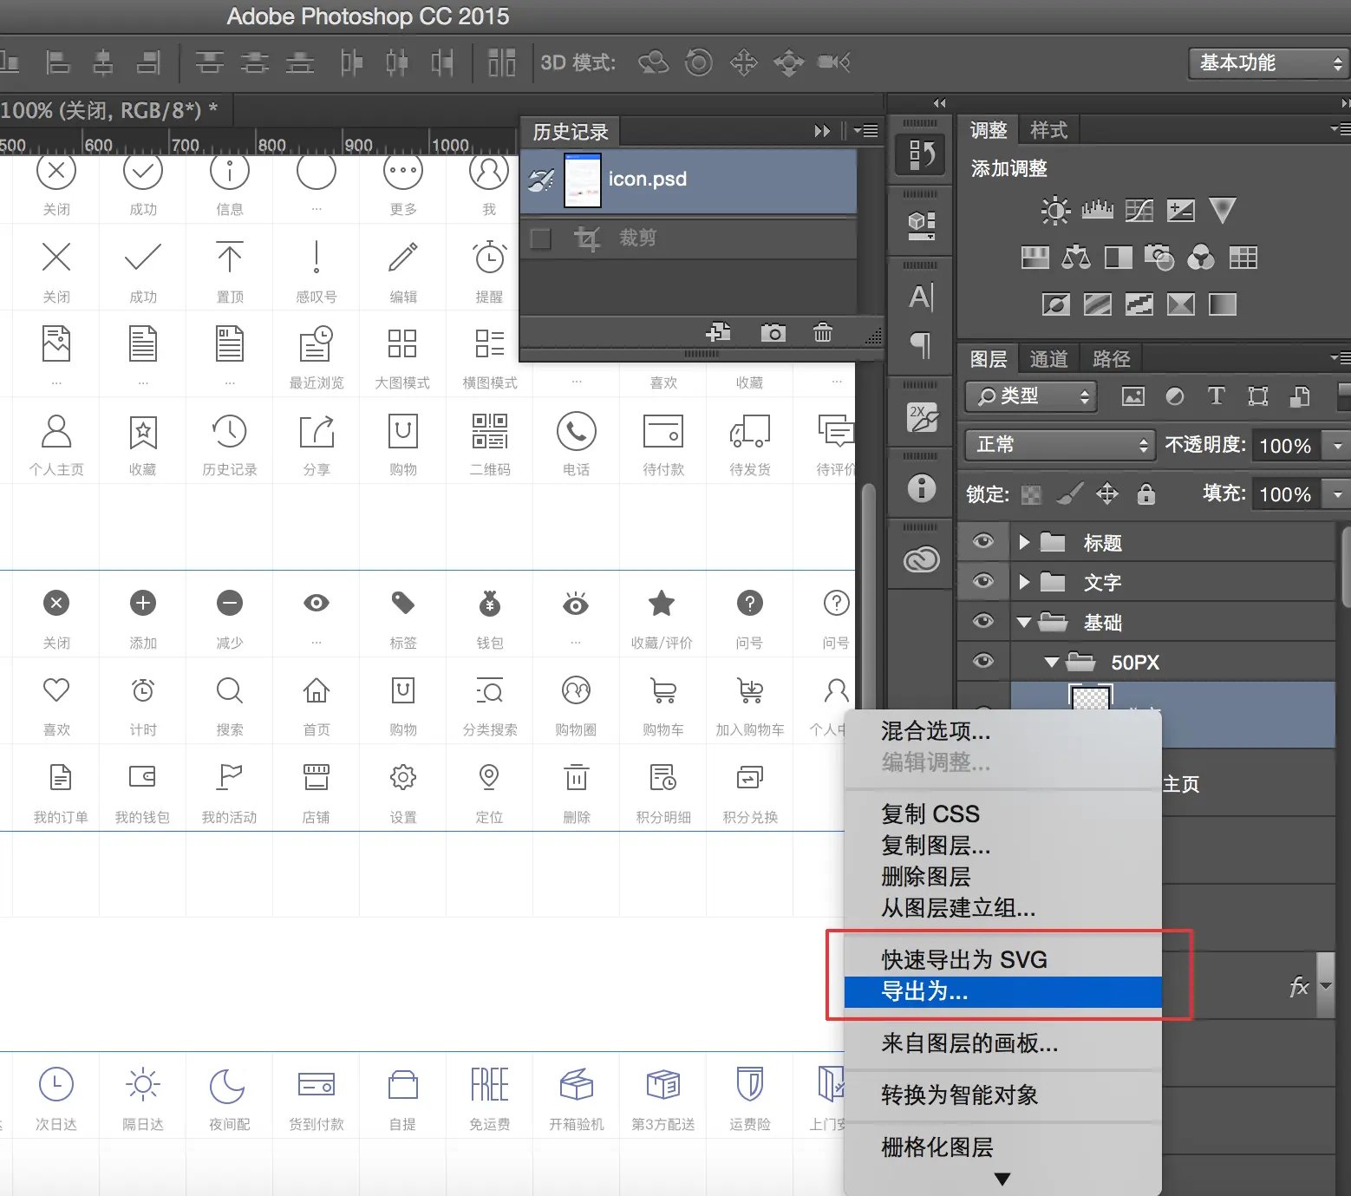Select the 3D roll mode icon
Image resolution: width=1351 pixels, height=1196 pixels.
point(699,62)
